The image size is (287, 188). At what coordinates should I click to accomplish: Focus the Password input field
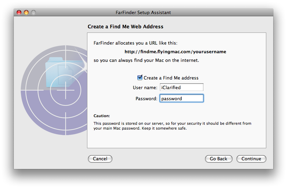click(182, 98)
